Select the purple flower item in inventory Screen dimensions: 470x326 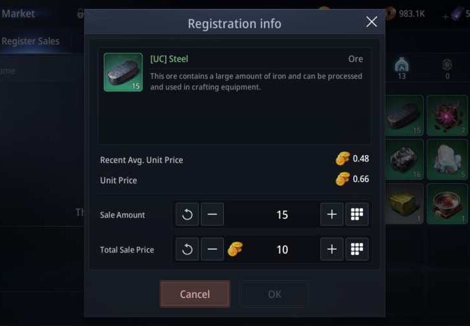coord(447,115)
